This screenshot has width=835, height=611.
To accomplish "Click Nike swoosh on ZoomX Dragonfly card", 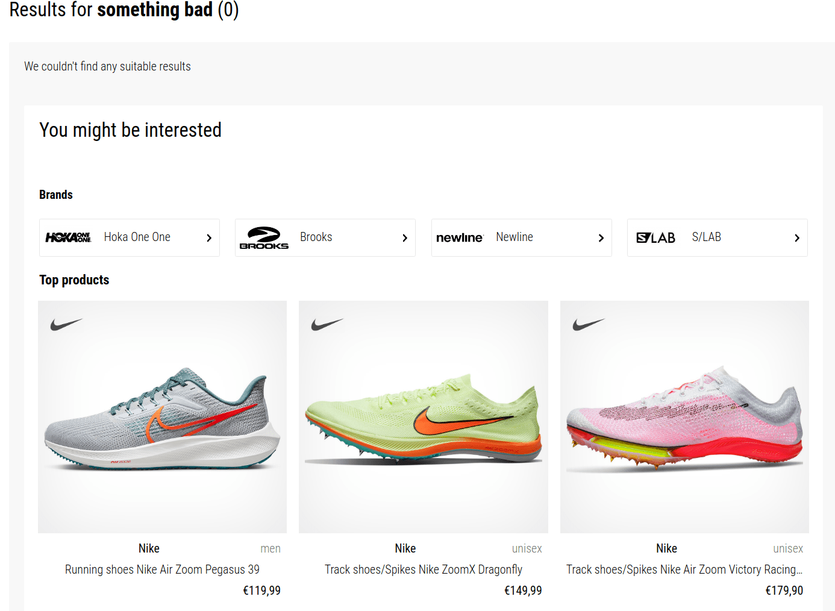I will [x=327, y=324].
